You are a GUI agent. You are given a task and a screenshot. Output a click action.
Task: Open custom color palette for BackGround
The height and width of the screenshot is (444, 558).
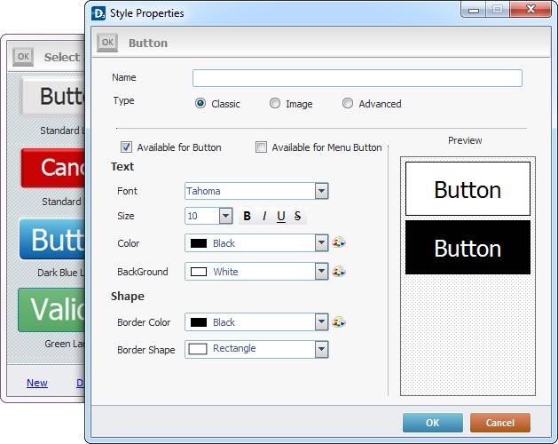[339, 272]
